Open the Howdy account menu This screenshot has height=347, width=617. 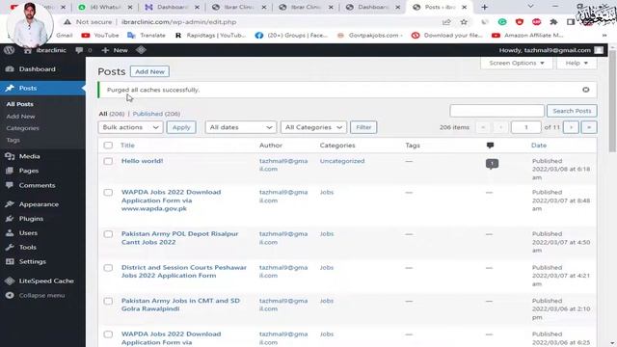tap(550, 50)
